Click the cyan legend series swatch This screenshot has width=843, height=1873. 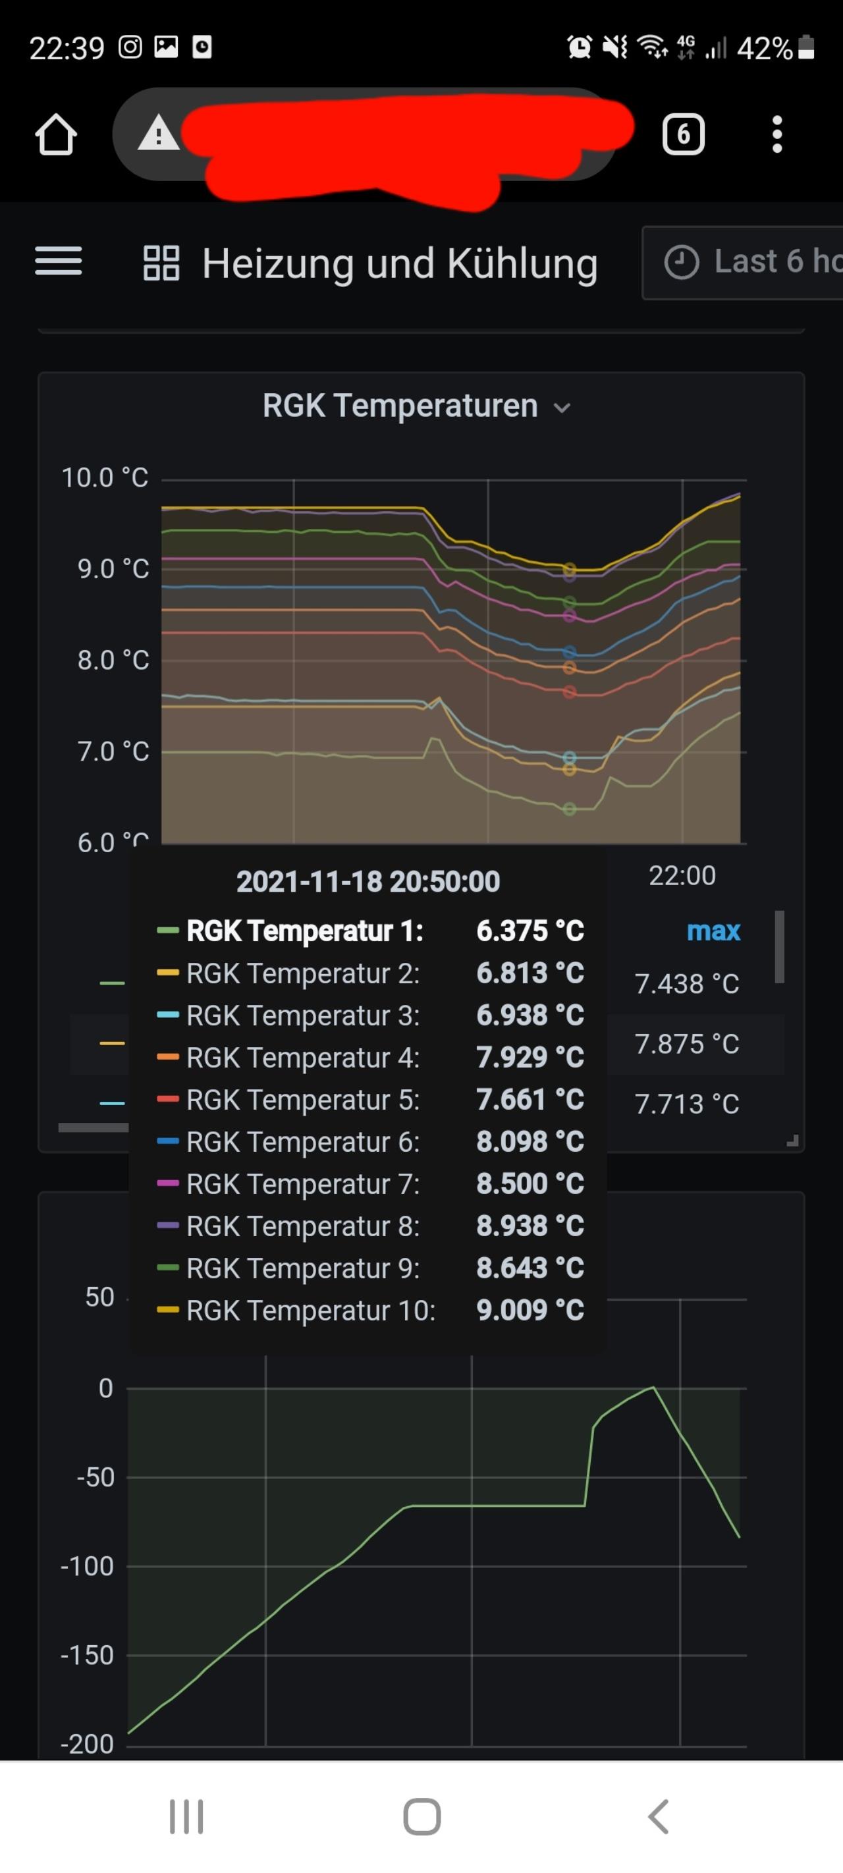point(112,1104)
